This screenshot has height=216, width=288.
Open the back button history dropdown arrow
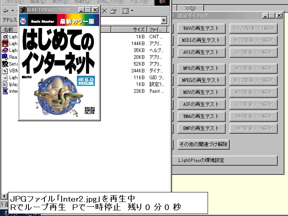click(12, 11)
